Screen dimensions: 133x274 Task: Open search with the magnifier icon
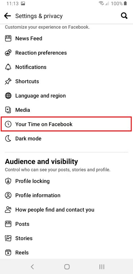click(124, 16)
